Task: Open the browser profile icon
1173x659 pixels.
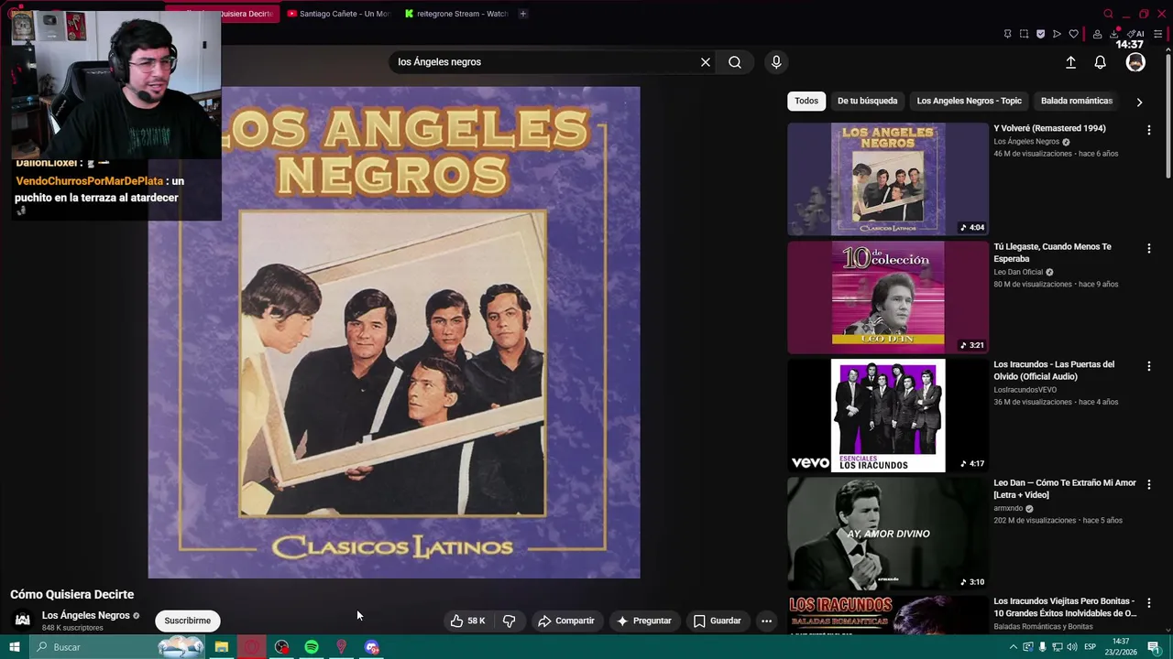Action: click(x=1097, y=34)
